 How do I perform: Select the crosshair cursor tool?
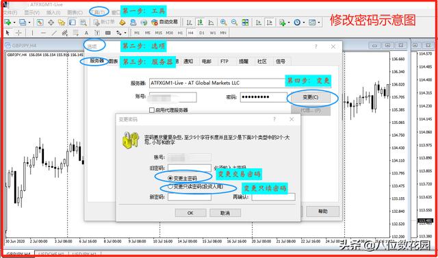[x=18, y=33]
